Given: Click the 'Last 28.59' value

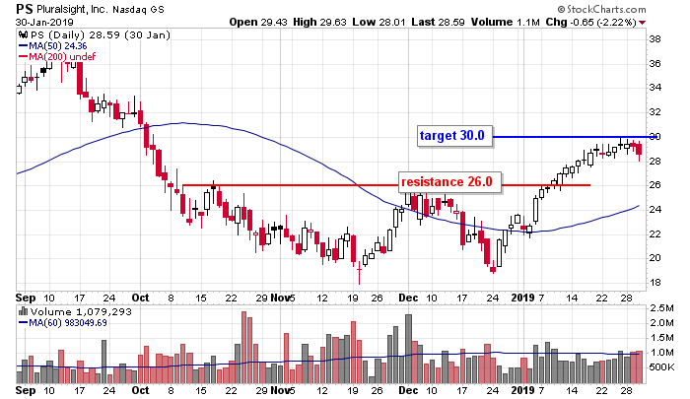Looking at the screenshot, I should (438, 22).
